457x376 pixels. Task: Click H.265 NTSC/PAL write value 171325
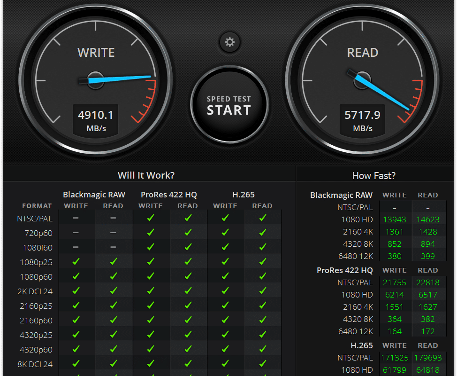tap(394, 358)
